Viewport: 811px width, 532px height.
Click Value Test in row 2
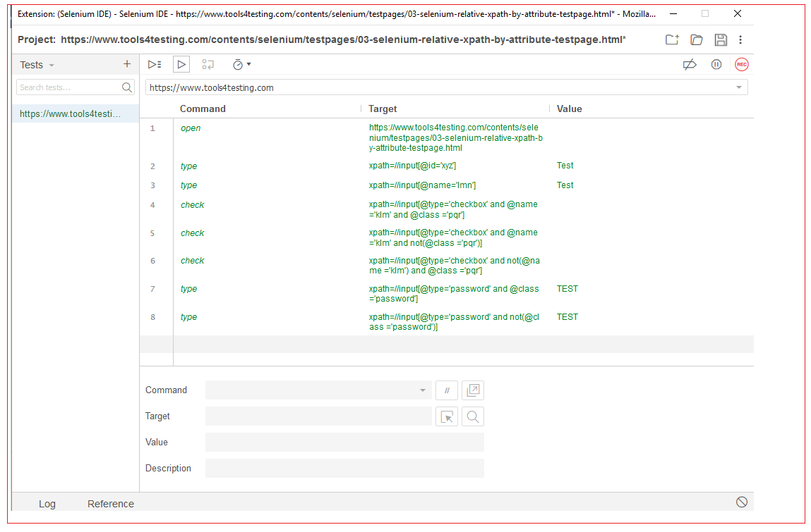pos(565,166)
